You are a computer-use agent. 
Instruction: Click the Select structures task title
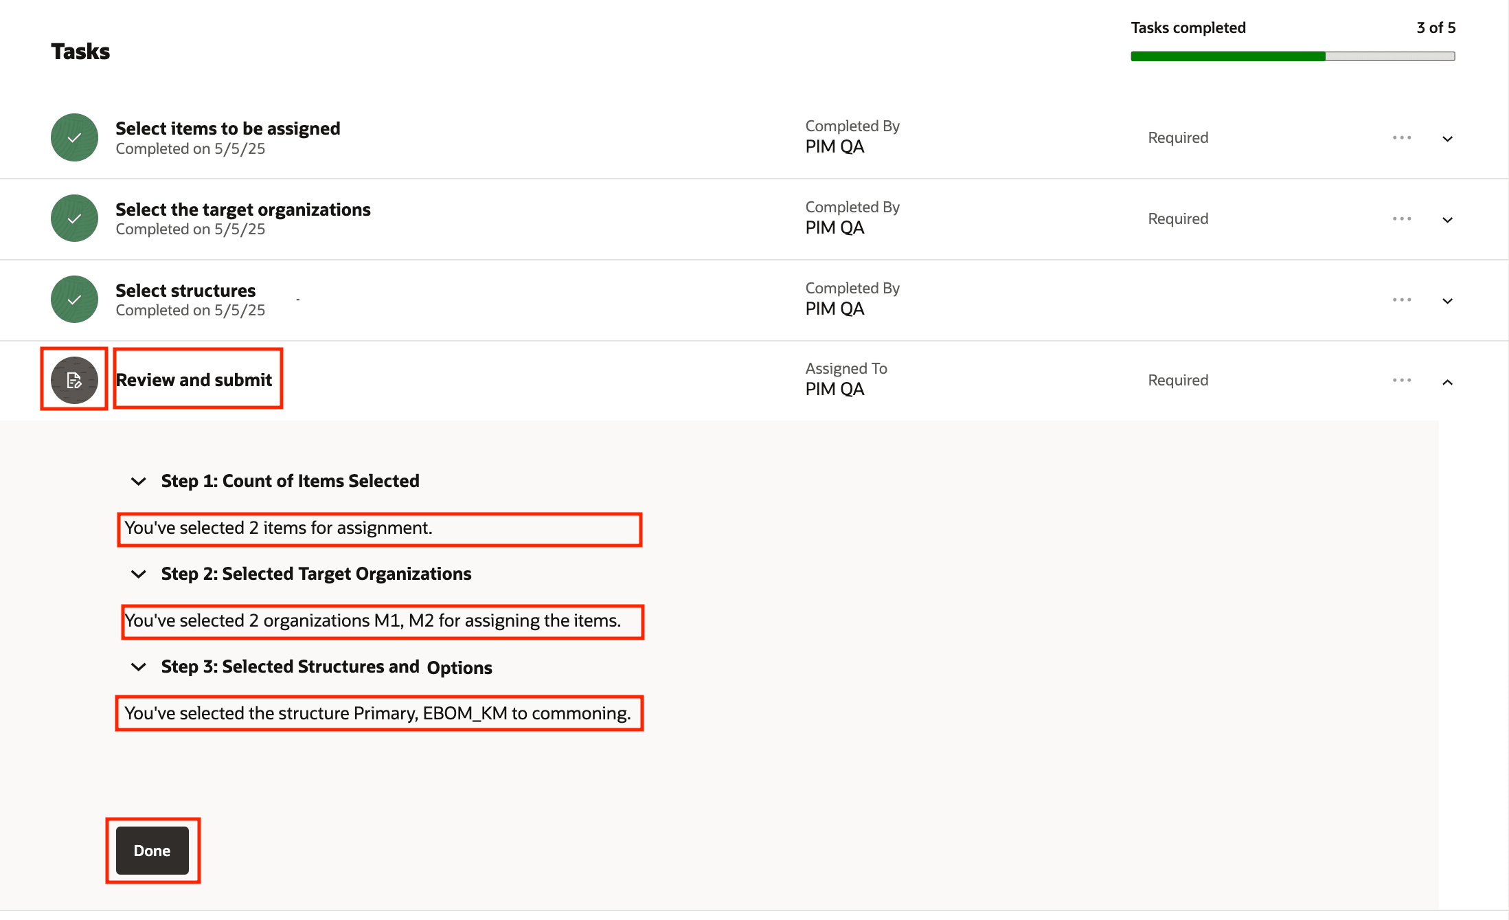(x=185, y=291)
